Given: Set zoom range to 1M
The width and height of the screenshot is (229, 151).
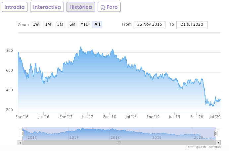Looking at the screenshot, I should pos(48,24).
